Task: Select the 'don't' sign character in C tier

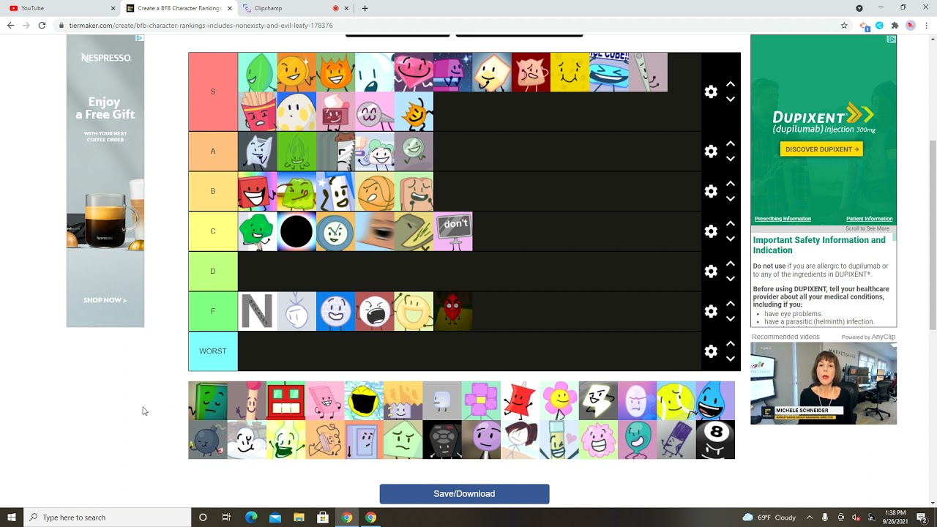Action: [453, 231]
